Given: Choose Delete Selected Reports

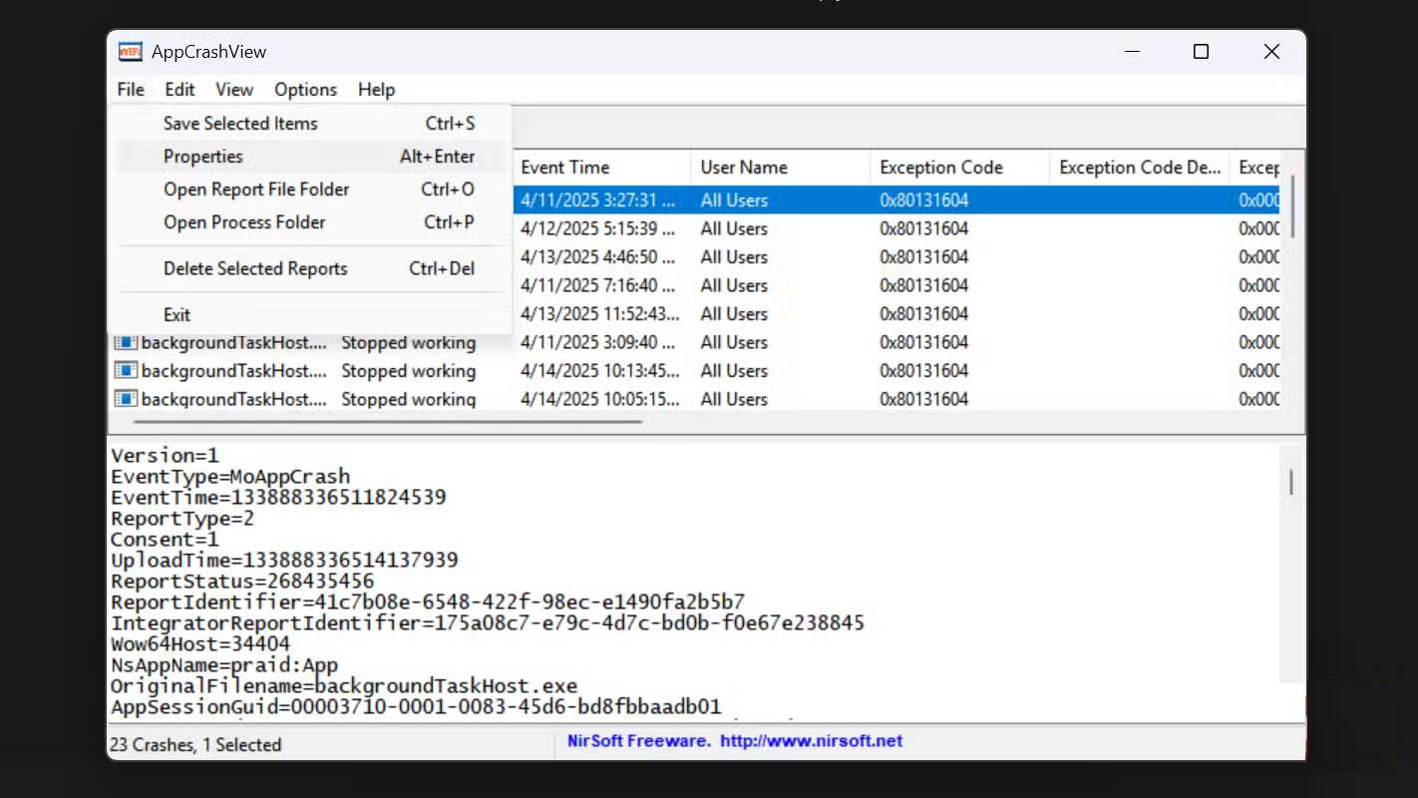Looking at the screenshot, I should click(x=255, y=268).
